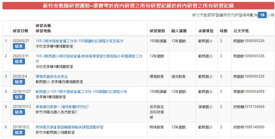Select the 結案 button dated 2019/11/13

19,112
